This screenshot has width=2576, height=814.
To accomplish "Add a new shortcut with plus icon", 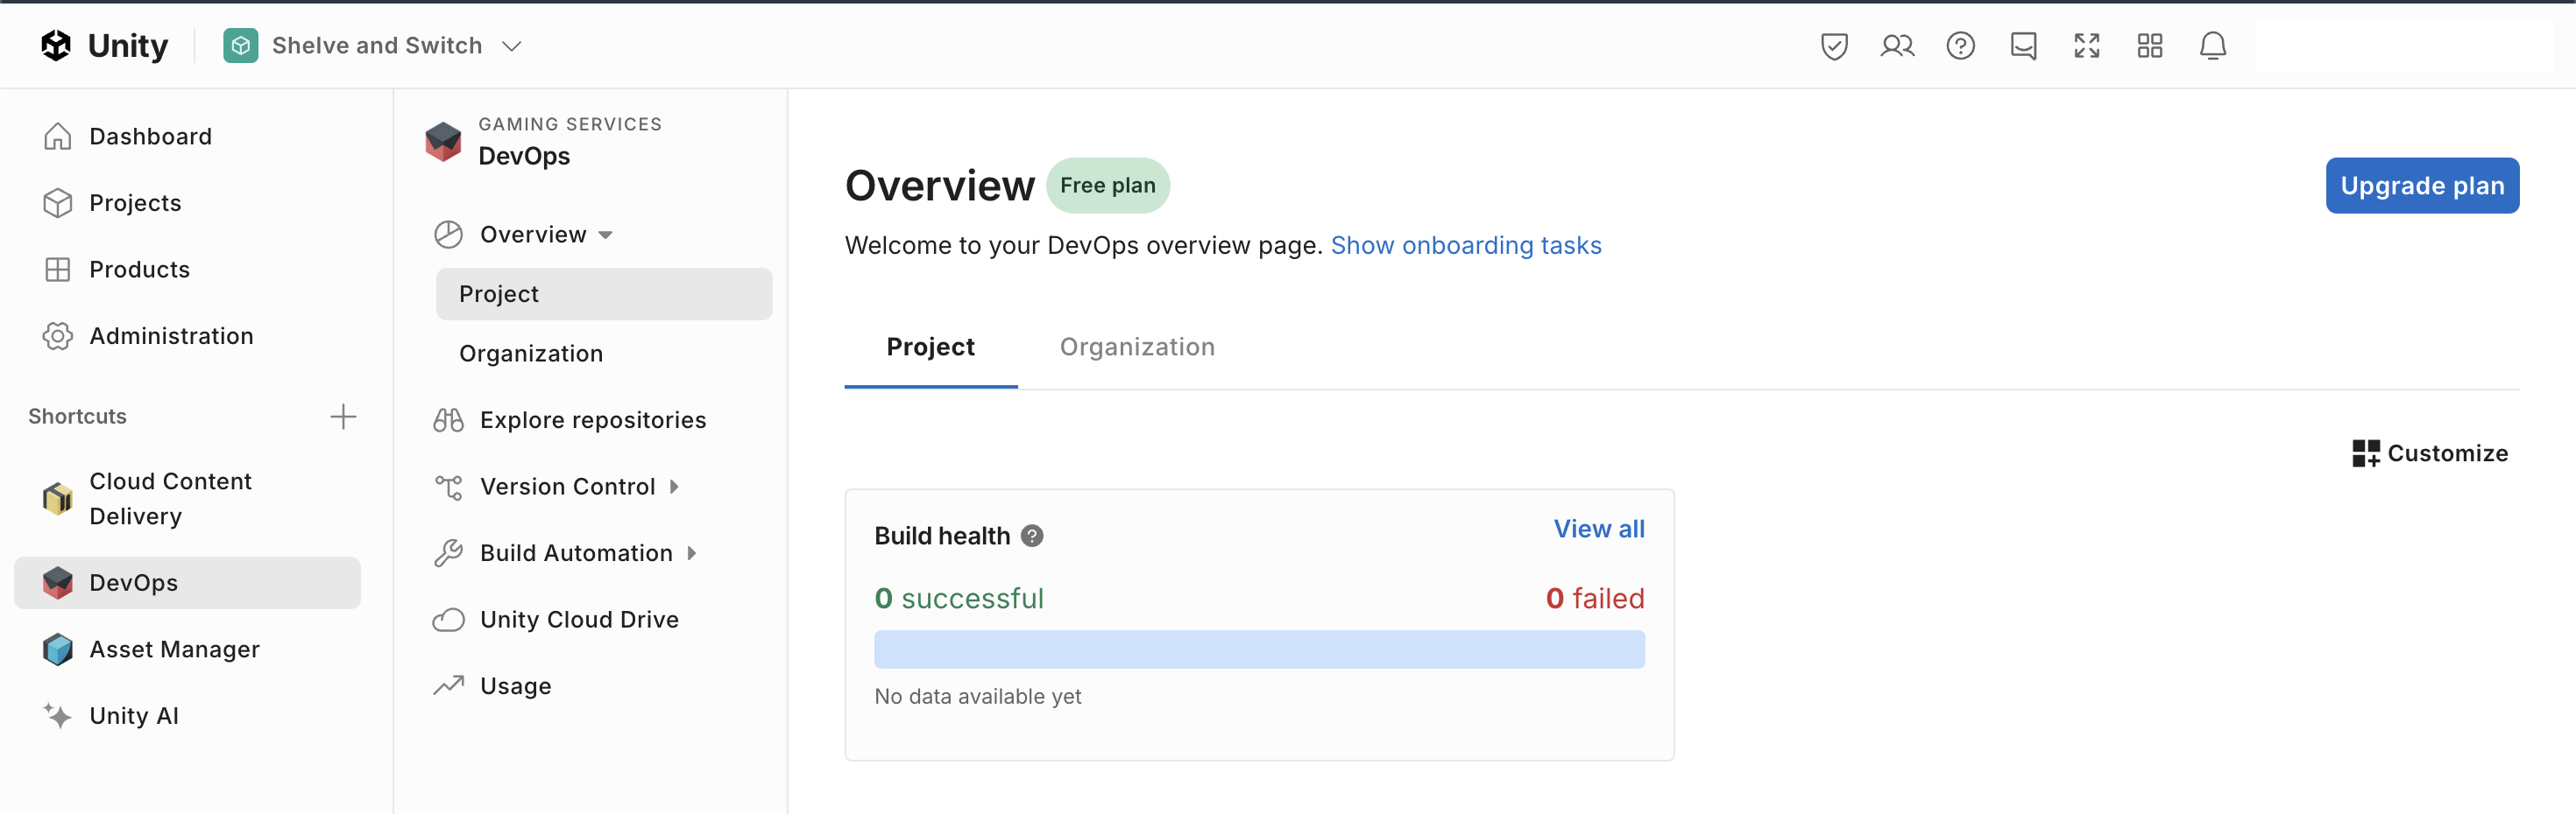I will (343, 417).
